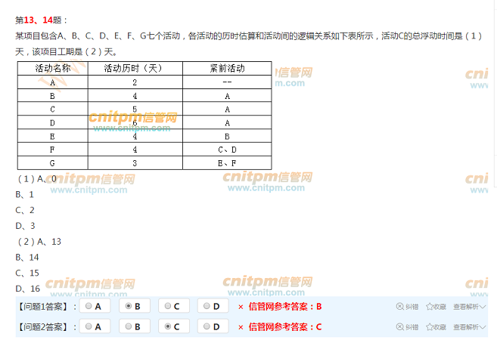This screenshot has height=343, width=497.
Task: Click the 纠错 error-report icon for question 1
Action: 400,307
